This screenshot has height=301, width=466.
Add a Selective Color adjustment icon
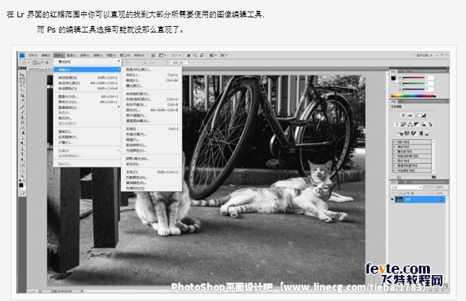(x=427, y=134)
